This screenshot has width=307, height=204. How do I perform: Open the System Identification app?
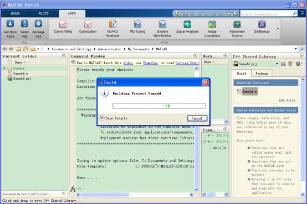(162, 29)
